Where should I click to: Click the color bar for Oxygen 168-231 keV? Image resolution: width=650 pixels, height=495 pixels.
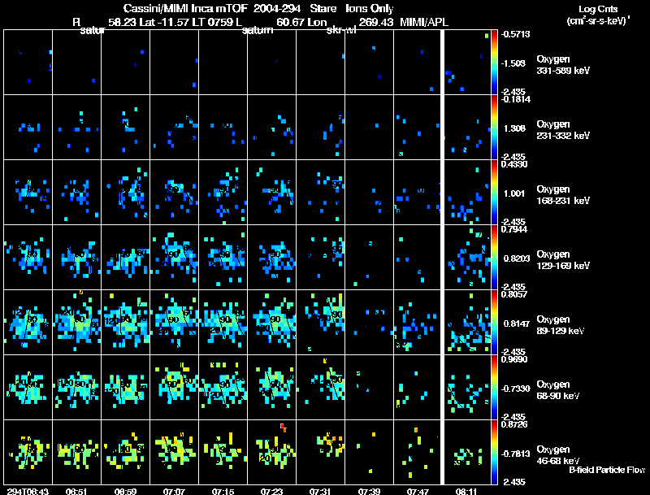[494, 193]
